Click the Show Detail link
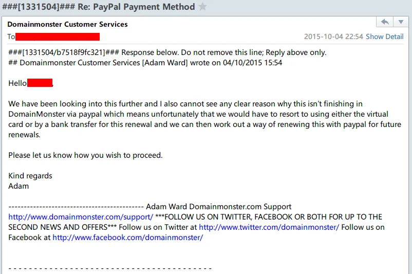The height and width of the screenshot is (274, 412). pyautogui.click(x=384, y=36)
